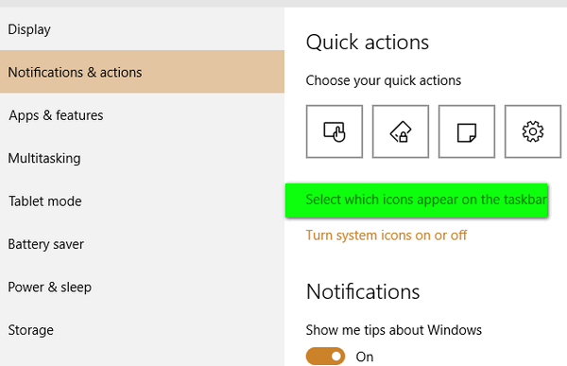Click the Choose your quick actions label
Screen dimensions: 567x366
384,80
